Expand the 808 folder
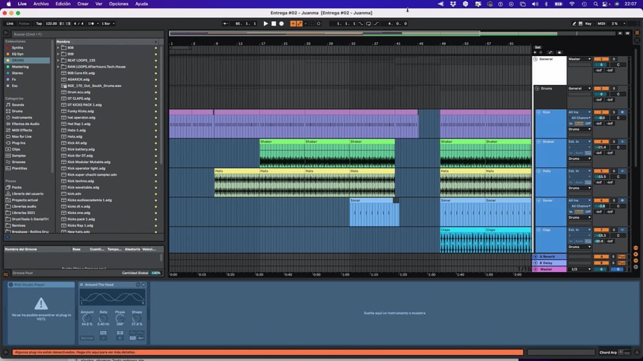The height and width of the screenshot is (361, 643). 58,47
